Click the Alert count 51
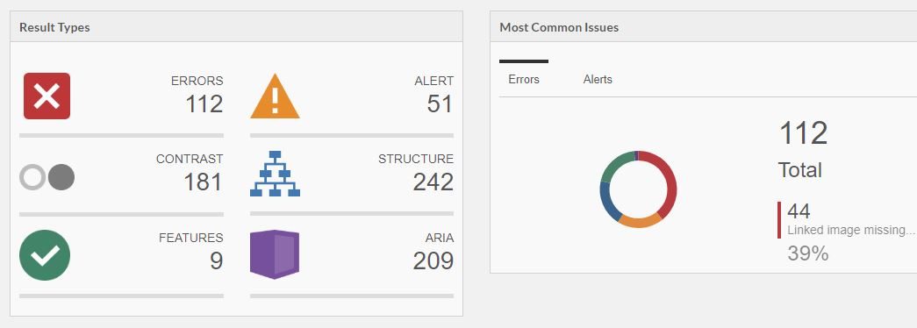917x328 pixels. pos(440,104)
